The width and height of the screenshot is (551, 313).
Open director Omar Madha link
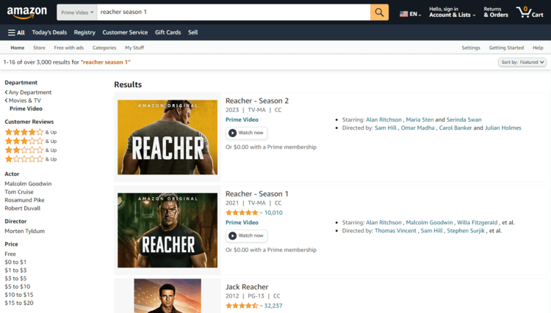(x=417, y=128)
